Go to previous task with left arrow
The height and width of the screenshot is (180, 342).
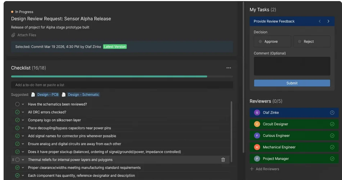pos(320,21)
